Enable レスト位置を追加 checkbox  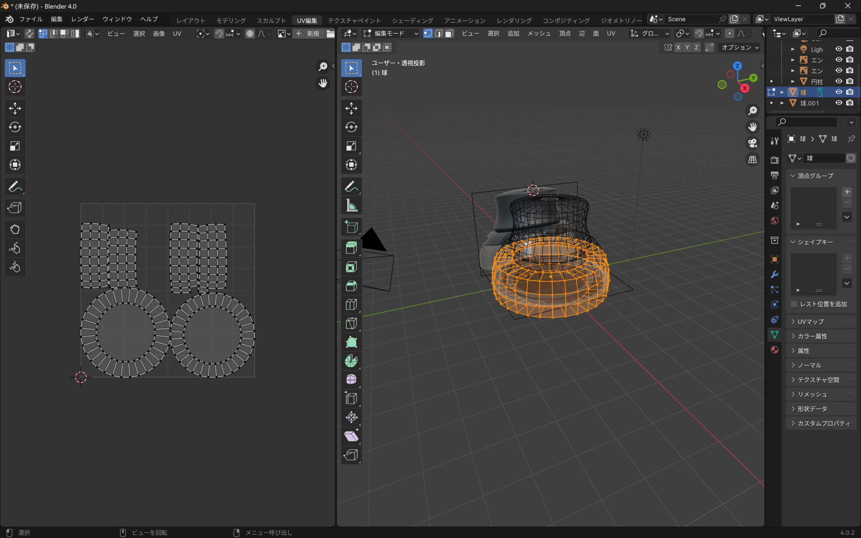[x=794, y=304]
